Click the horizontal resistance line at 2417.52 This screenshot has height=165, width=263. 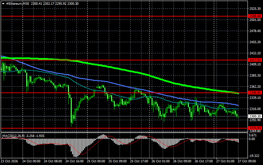pos(124,60)
